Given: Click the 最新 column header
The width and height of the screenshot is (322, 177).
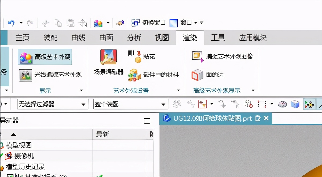Looking at the screenshot, I should [119, 134].
